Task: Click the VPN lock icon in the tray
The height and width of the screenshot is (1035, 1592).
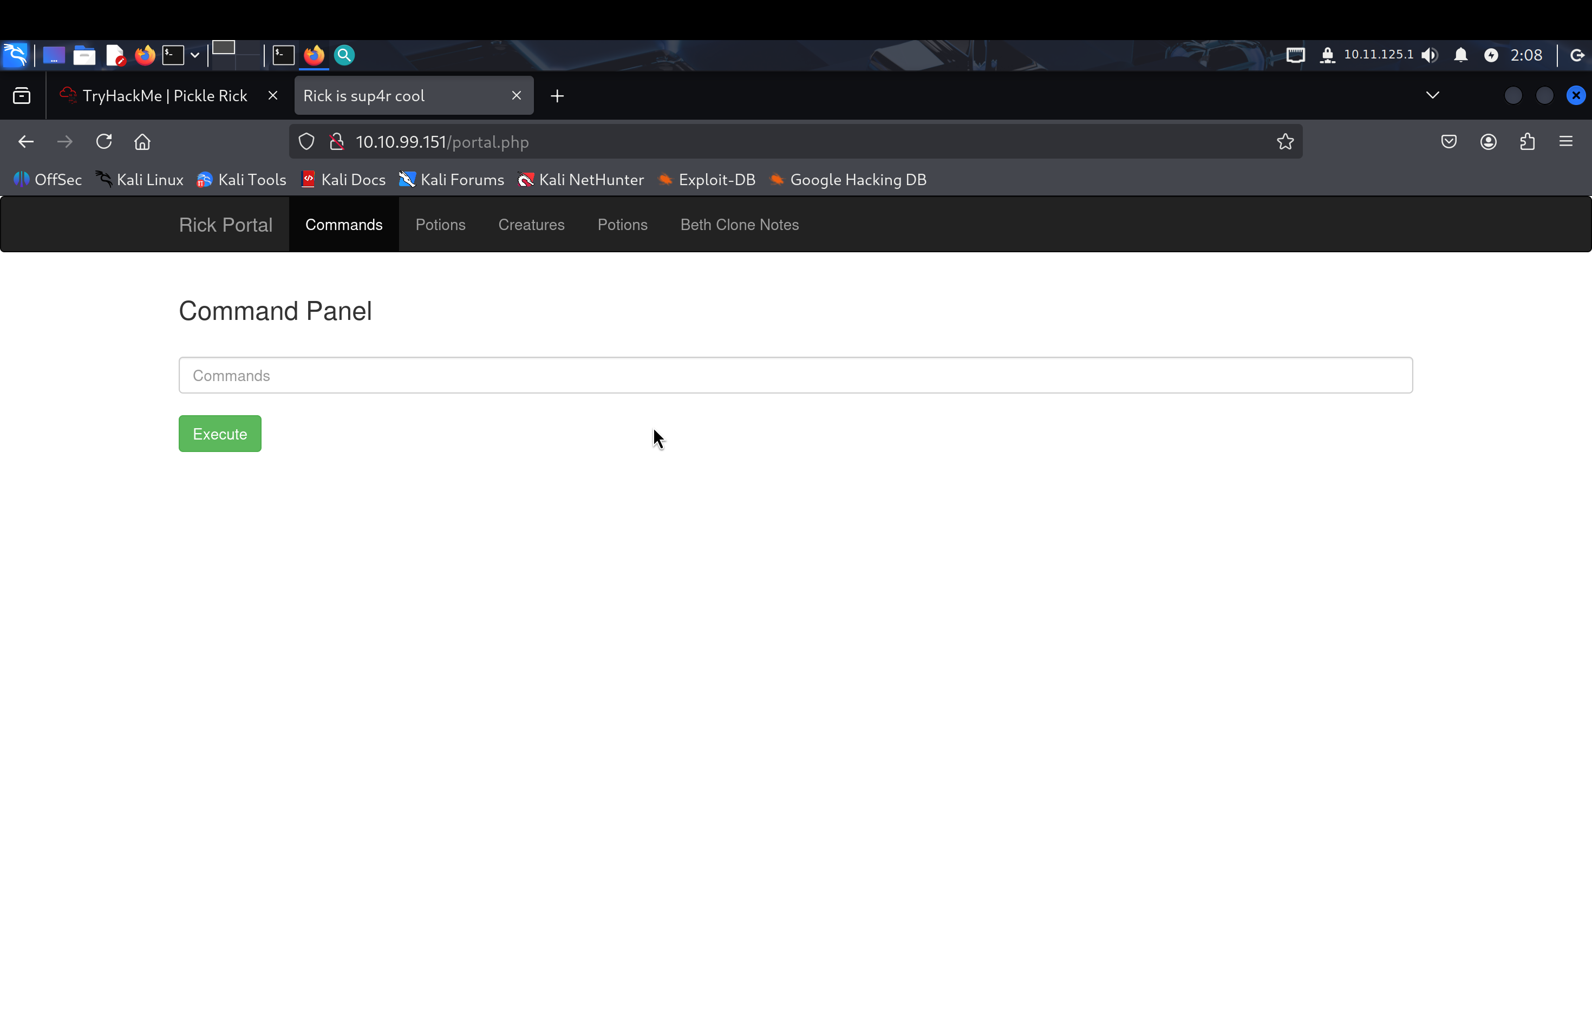Action: (1327, 55)
